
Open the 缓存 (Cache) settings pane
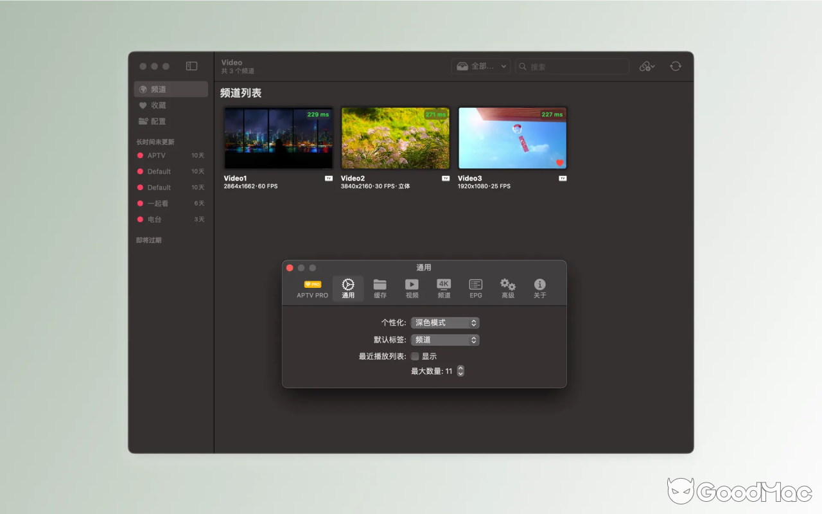point(380,288)
